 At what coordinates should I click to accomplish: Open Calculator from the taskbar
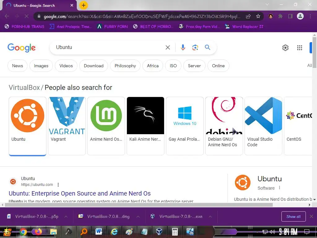pos(175,232)
